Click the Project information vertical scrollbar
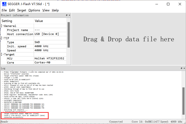The width and height of the screenshot is (186, 124). 69,34
